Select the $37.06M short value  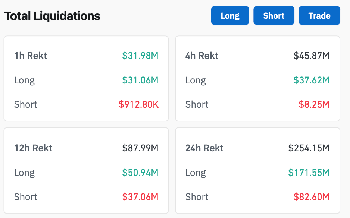pyautogui.click(x=140, y=197)
